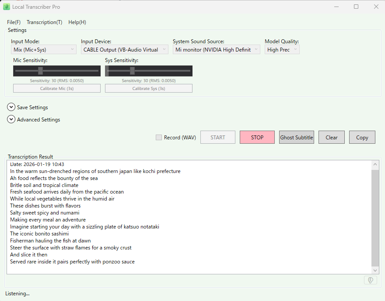Click line 'Britle soil and tropical climate'
Image resolution: width=385 pixels, height=301 pixels.
44,185
